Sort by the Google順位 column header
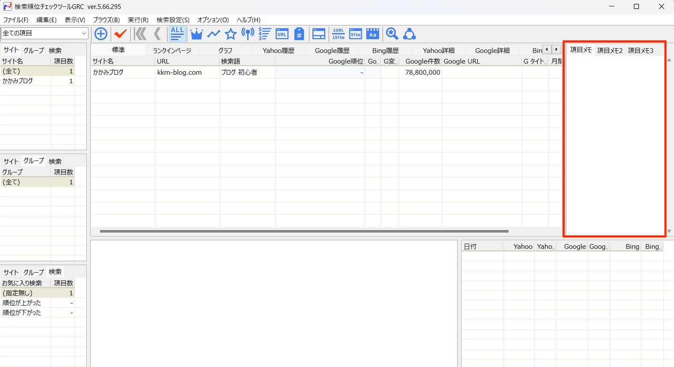The image size is (674, 367). point(320,61)
